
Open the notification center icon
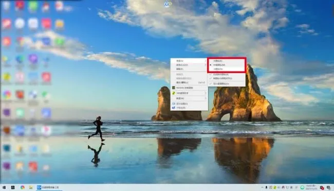[329, 188]
